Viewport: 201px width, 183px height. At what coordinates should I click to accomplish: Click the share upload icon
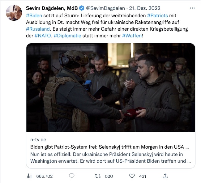(165, 176)
